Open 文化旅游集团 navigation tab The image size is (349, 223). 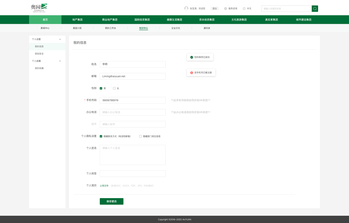click(x=239, y=20)
